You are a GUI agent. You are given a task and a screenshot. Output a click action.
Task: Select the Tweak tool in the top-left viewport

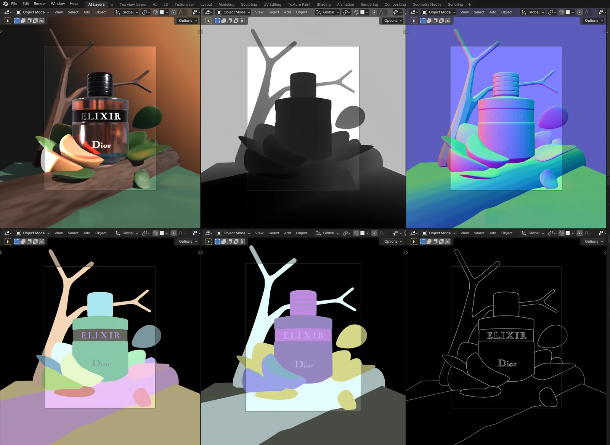pyautogui.click(x=8, y=21)
